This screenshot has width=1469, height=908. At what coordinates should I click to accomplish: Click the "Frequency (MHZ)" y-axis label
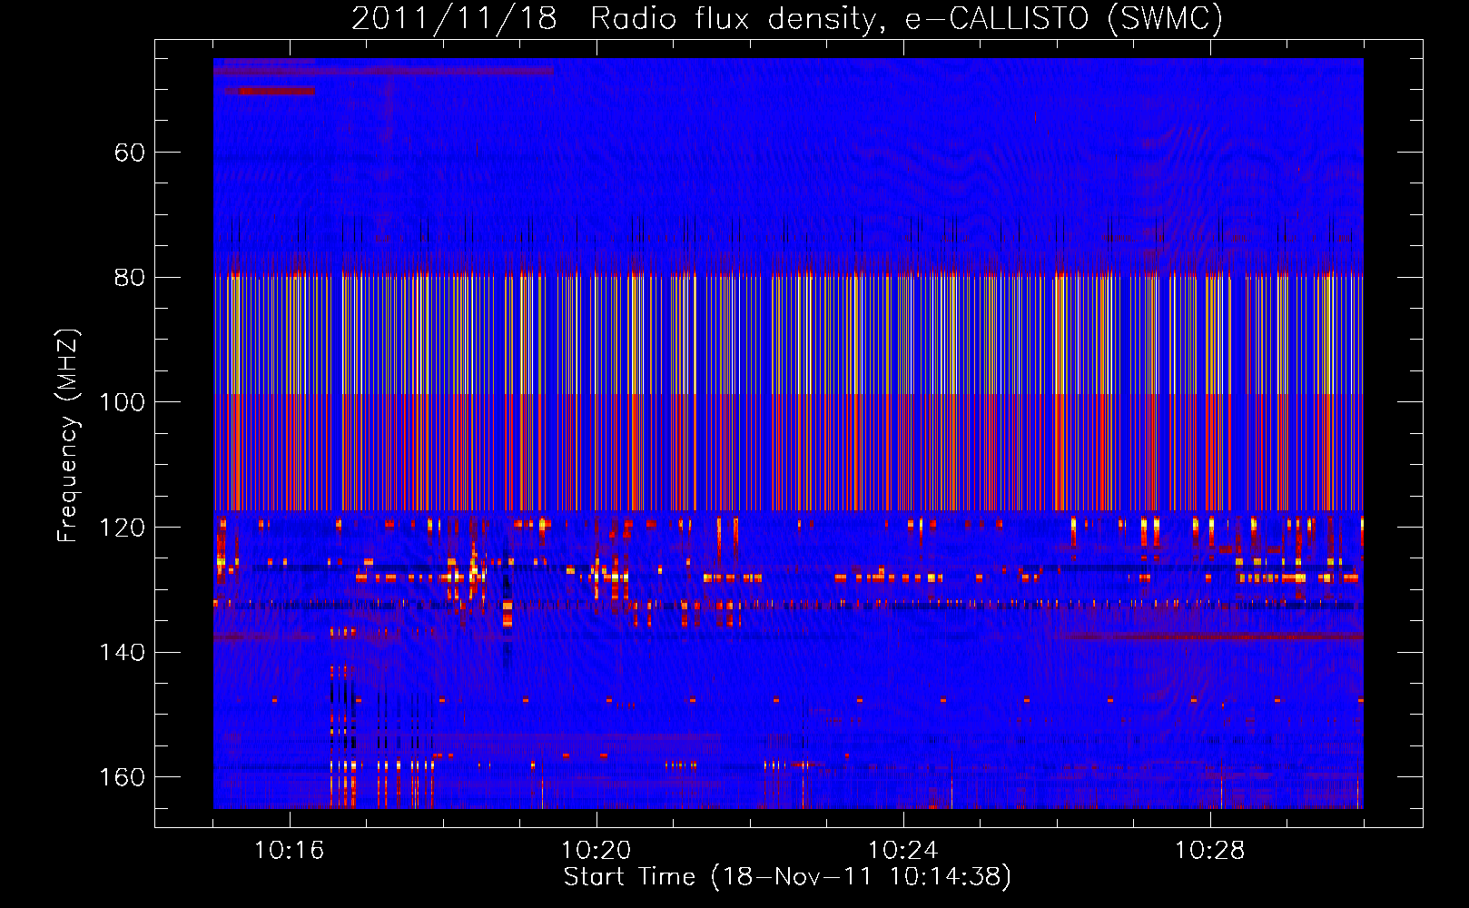click(68, 435)
